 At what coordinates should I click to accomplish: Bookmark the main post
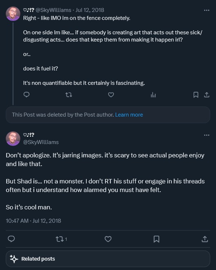click(x=156, y=239)
